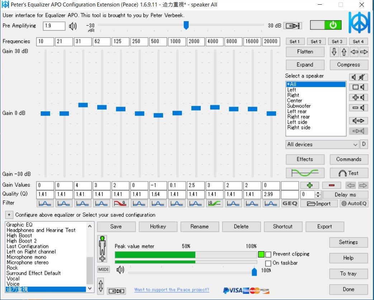Click the Import button

click(319, 203)
